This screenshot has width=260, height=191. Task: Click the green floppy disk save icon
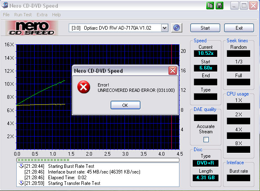[x=219, y=6]
